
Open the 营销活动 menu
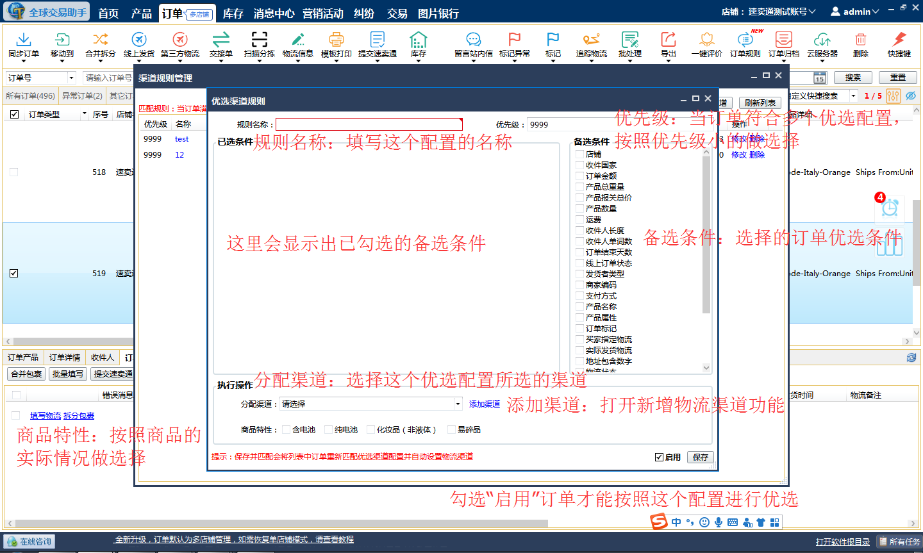click(x=323, y=13)
